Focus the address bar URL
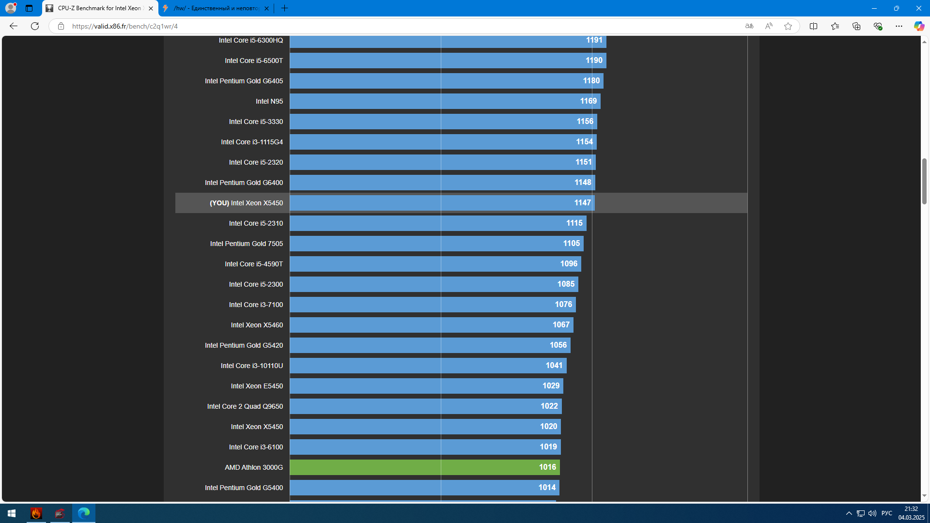The width and height of the screenshot is (930, 523). point(125,26)
